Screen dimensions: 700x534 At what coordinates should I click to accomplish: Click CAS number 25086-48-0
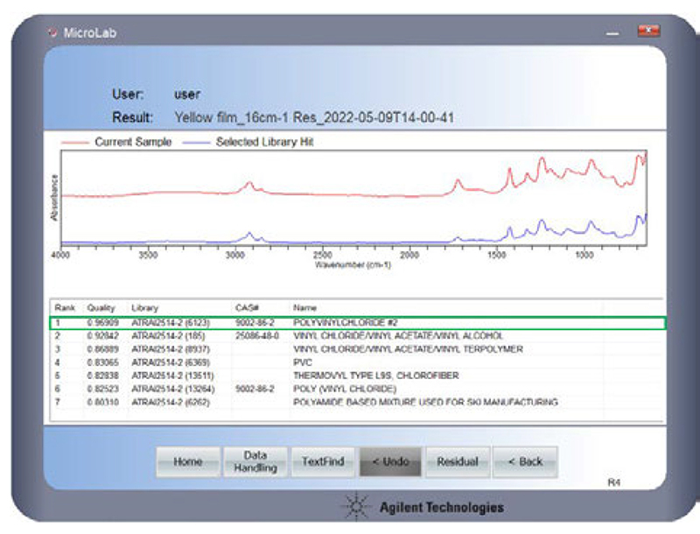pos(257,336)
